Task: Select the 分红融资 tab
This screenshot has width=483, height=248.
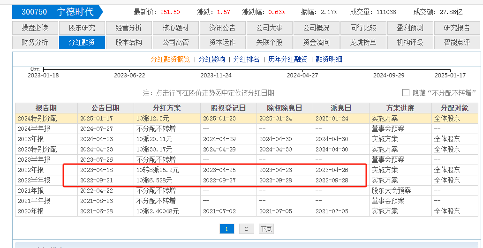Action: [82, 43]
